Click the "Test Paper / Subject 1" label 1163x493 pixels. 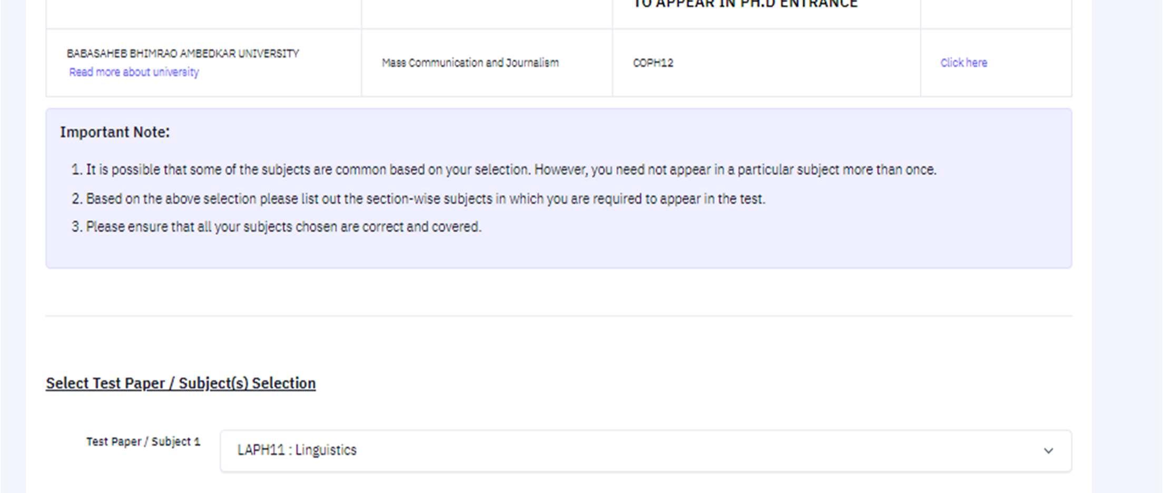(x=143, y=441)
